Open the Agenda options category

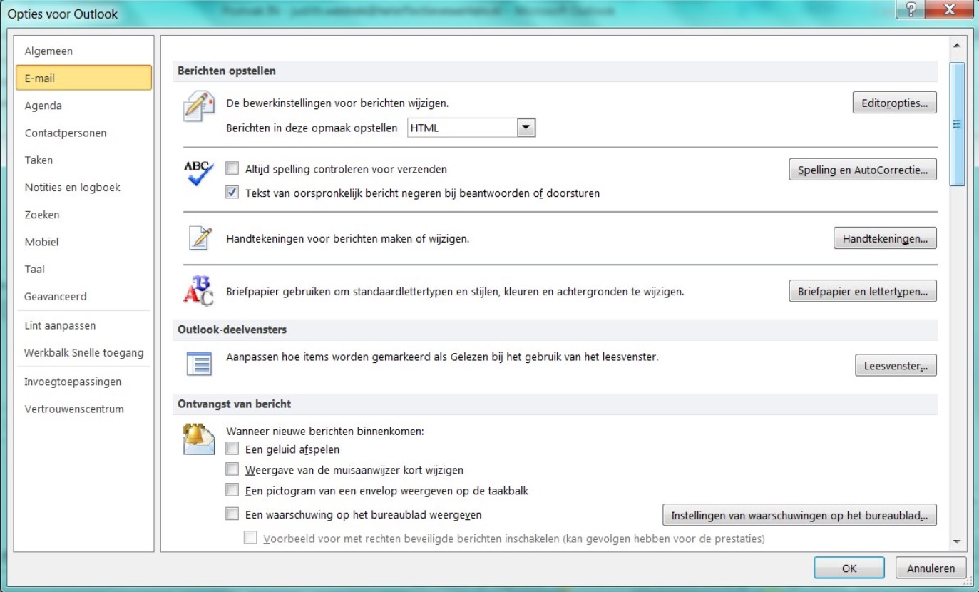pos(84,106)
